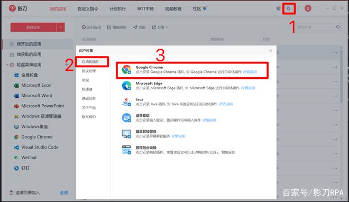Open the settings gear in the title bar
This screenshot has width=349, height=202.
(x=289, y=8)
